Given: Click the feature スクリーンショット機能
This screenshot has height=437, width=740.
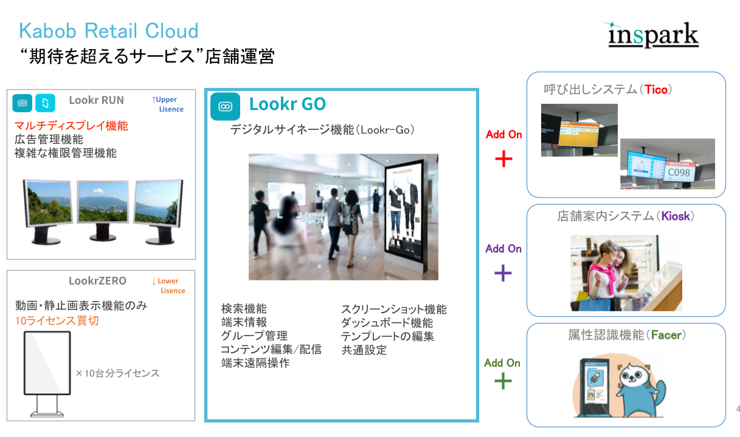Looking at the screenshot, I should pyautogui.click(x=394, y=310).
